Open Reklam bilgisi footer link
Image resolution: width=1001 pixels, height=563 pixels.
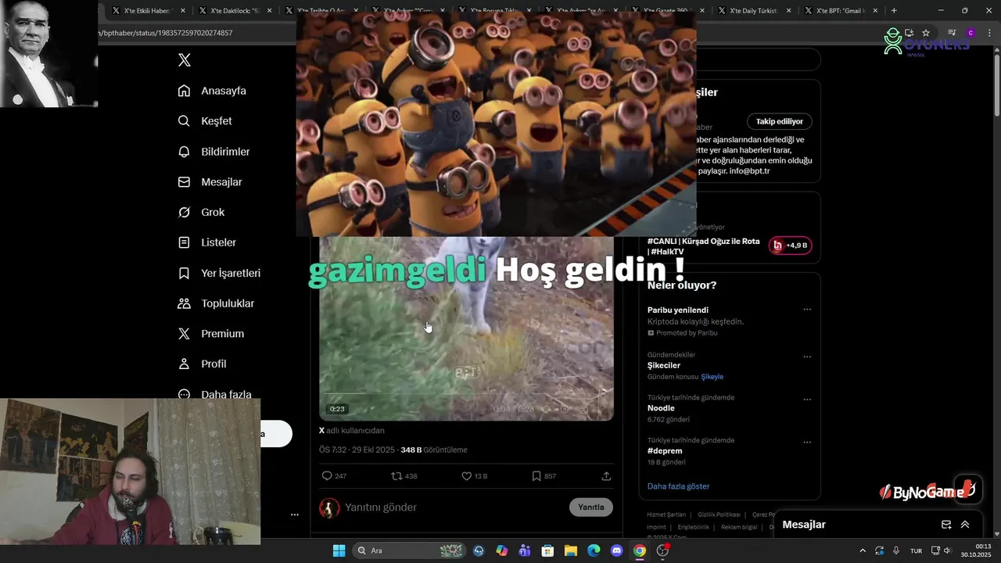tap(739, 527)
